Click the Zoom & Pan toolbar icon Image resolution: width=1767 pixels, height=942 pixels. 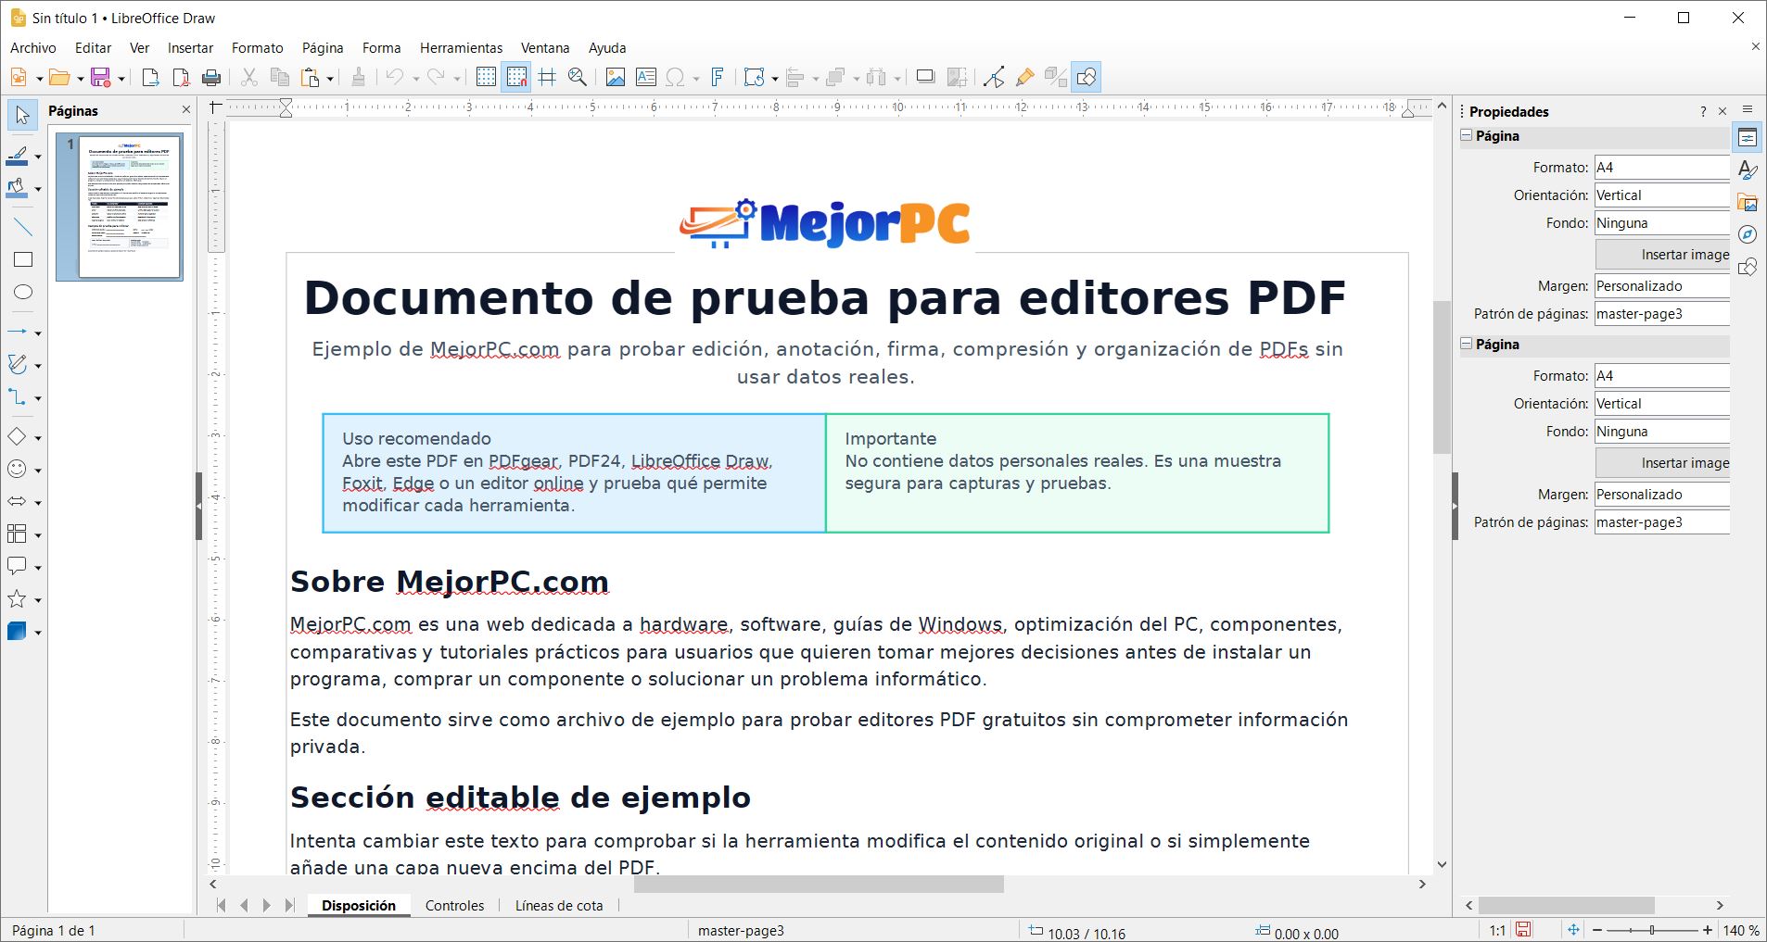pyautogui.click(x=578, y=78)
